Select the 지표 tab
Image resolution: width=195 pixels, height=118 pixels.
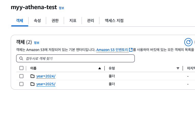(73, 21)
